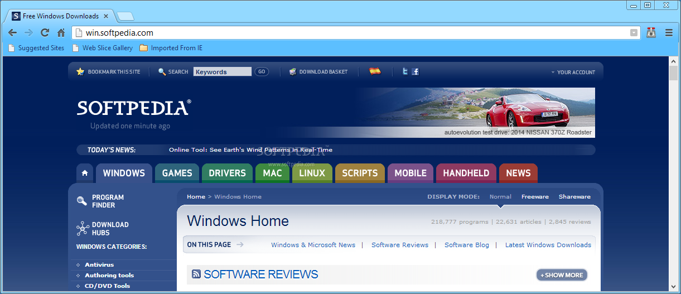Viewport: 681px width, 294px height.
Task: Click the Search magnifier icon
Action: pos(162,72)
